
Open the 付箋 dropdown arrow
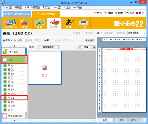pyautogui.click(x=93, y=47)
